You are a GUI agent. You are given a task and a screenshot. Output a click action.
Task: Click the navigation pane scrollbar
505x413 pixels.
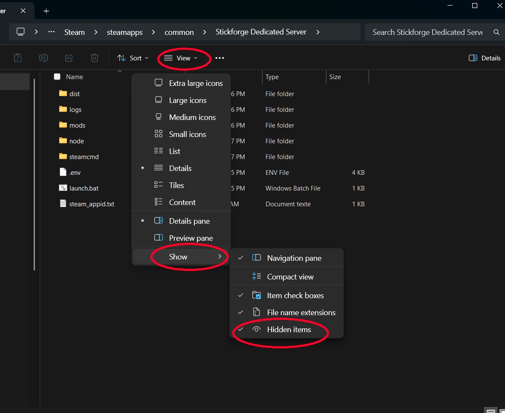pos(34,174)
